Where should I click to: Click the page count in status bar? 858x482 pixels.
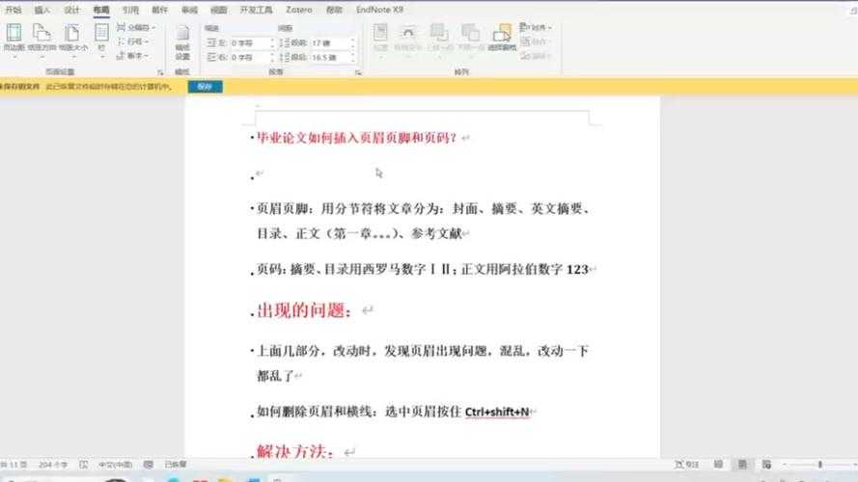(14, 465)
